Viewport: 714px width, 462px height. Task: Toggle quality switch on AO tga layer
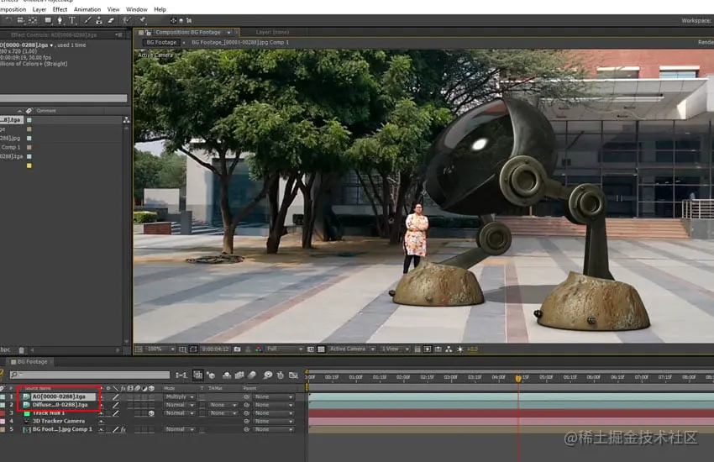116,397
